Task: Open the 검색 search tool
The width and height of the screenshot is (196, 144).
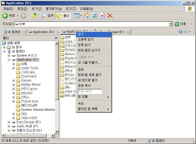Action: pos(47,16)
